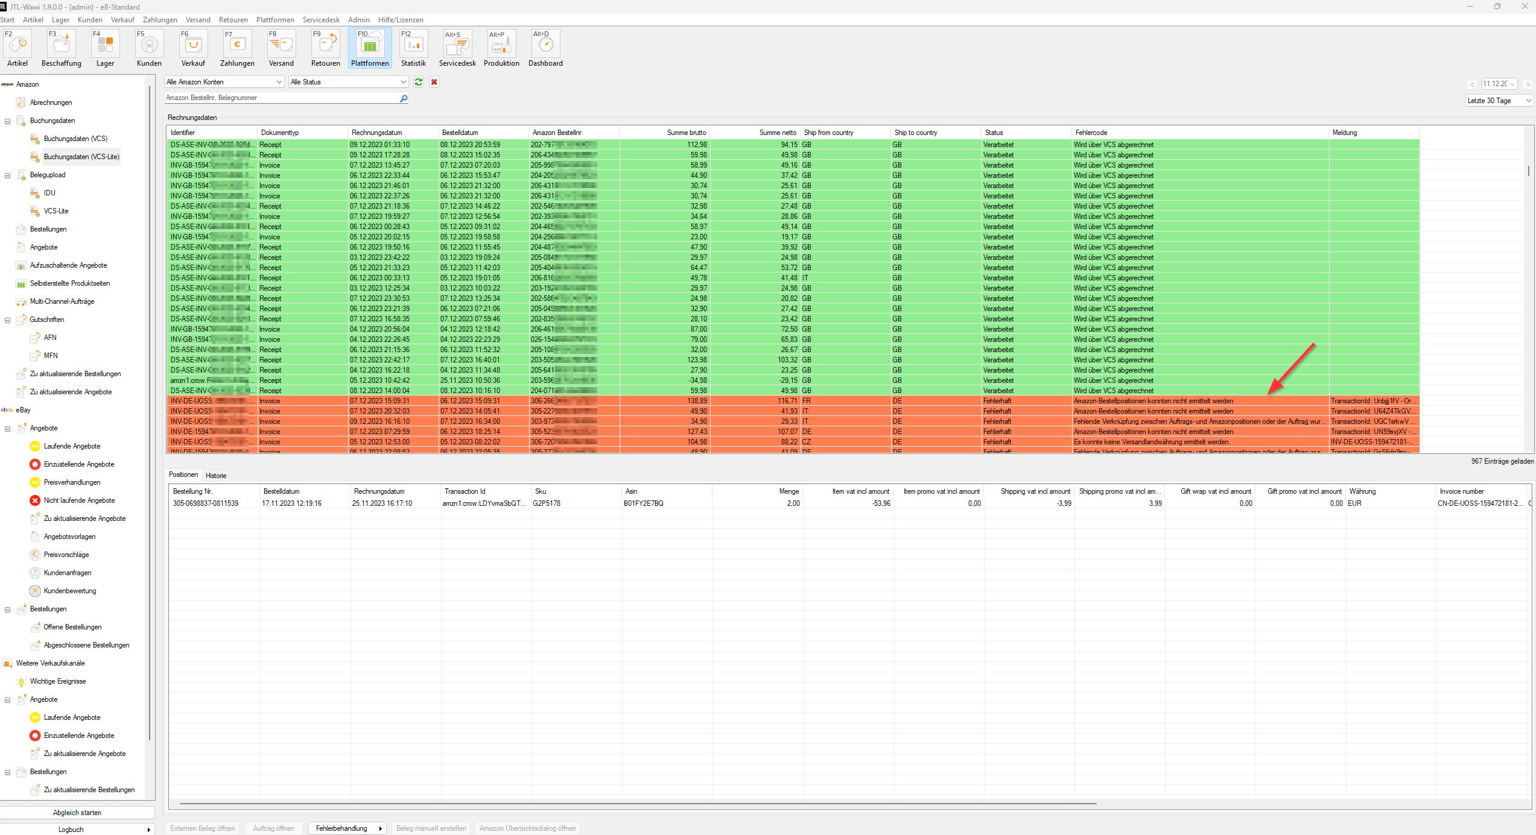Select Laufende Angebote under eBay

pyautogui.click(x=72, y=446)
